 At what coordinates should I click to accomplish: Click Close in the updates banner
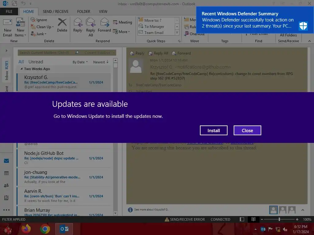(x=247, y=130)
